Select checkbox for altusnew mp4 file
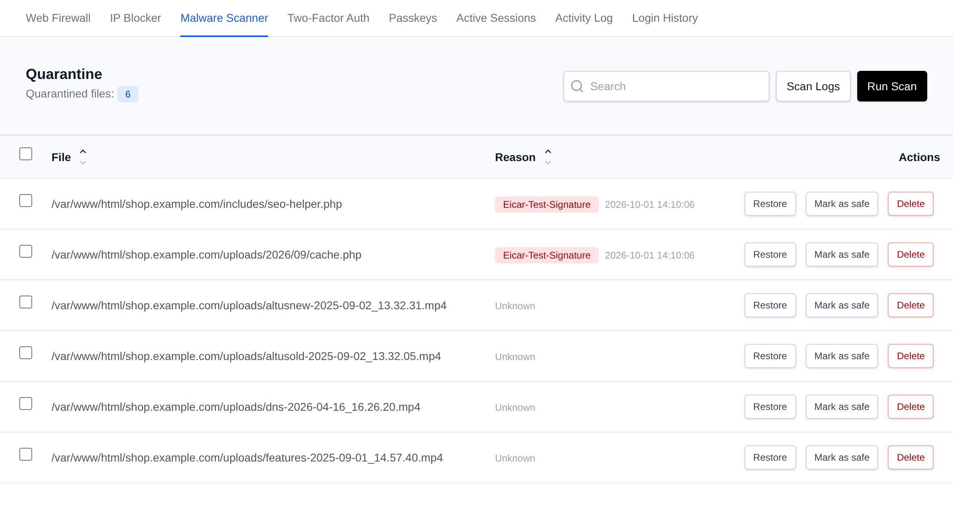Screen dimensions: 953x509 26,302
